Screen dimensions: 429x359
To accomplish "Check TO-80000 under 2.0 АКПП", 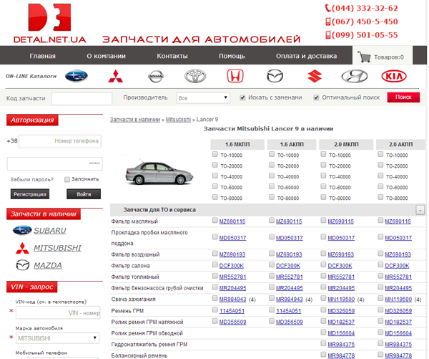I will 380,197.
